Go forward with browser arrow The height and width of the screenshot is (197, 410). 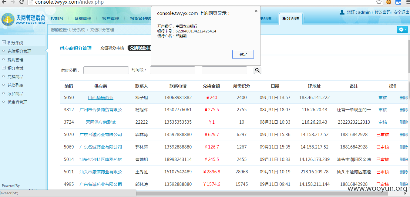coord(12,2)
